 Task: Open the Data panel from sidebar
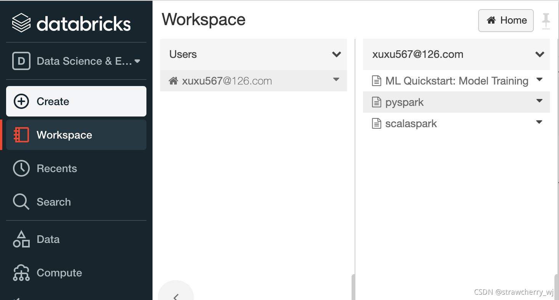pos(48,239)
